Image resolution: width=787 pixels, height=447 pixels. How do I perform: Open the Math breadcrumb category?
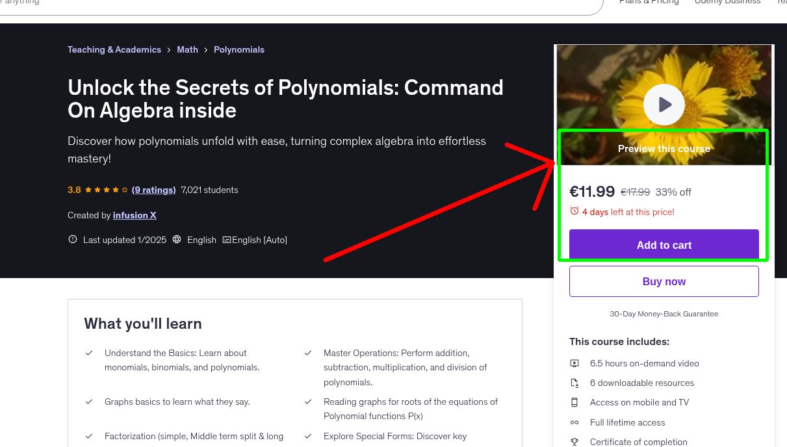[x=187, y=49]
